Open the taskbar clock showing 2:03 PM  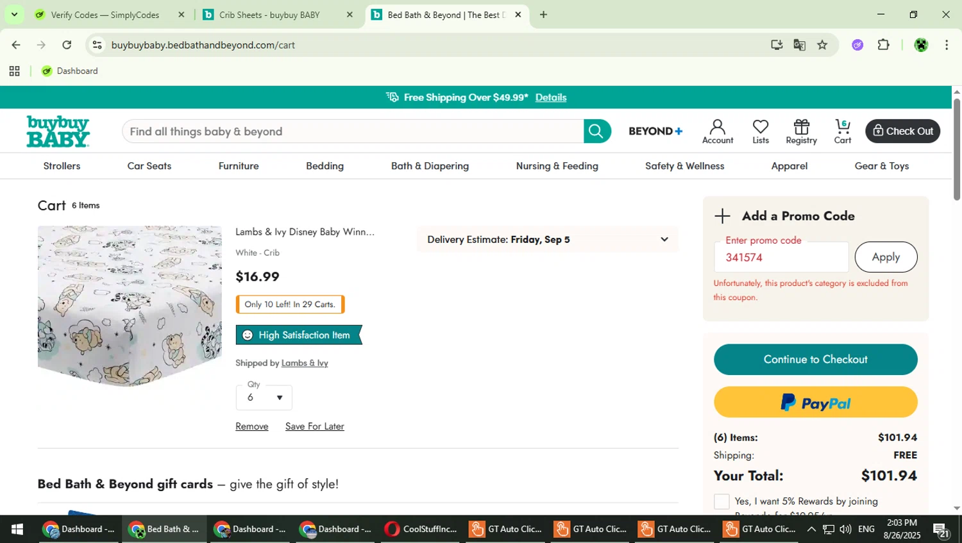coord(901,530)
